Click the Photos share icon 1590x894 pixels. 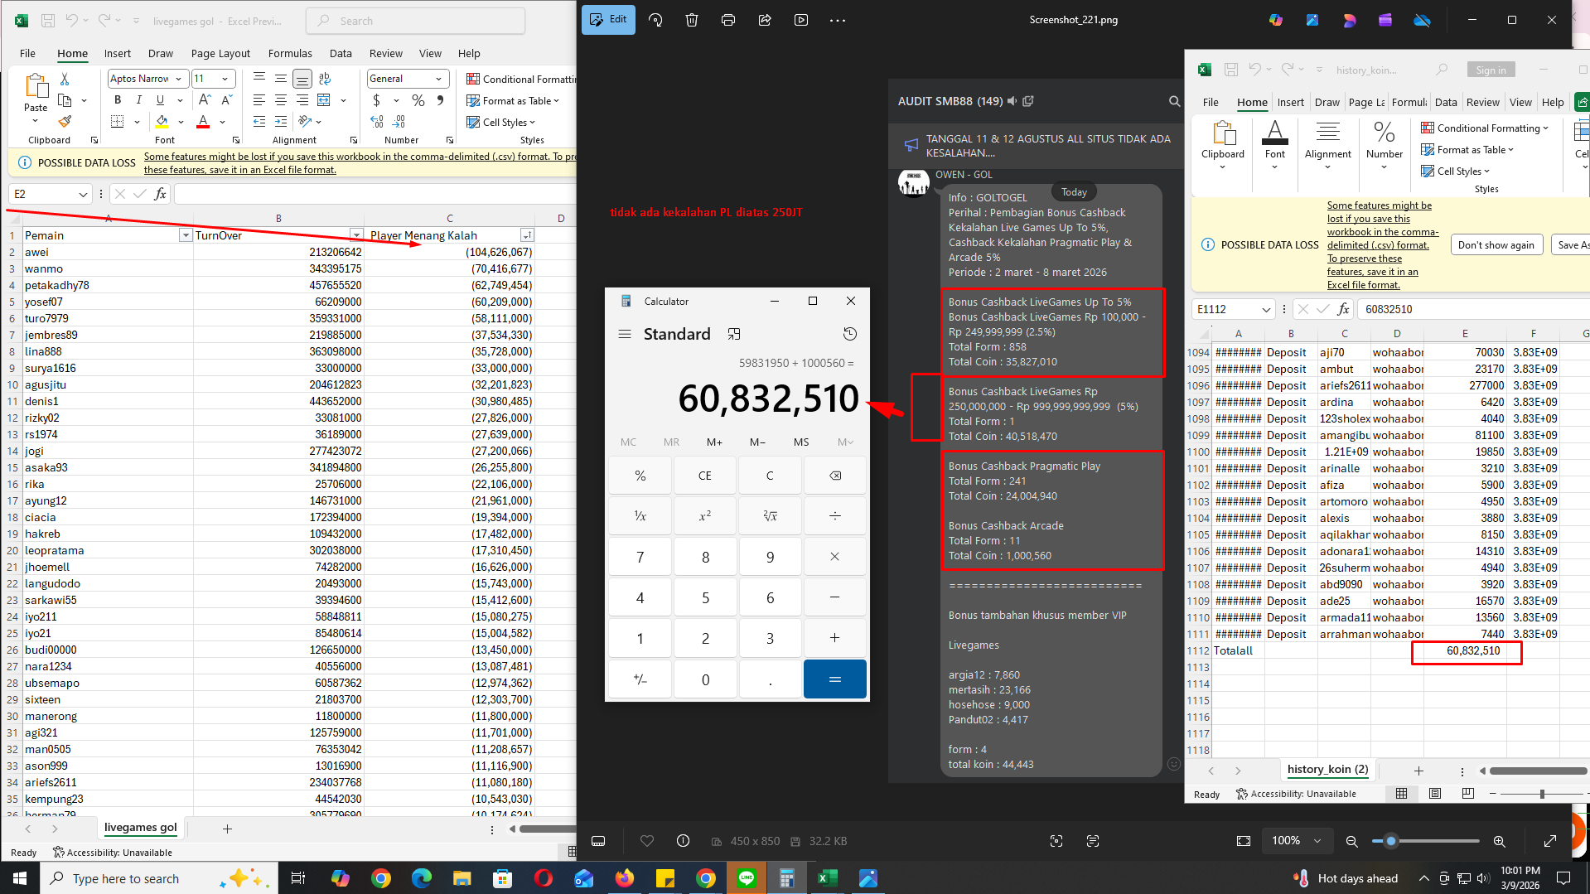[x=765, y=20]
